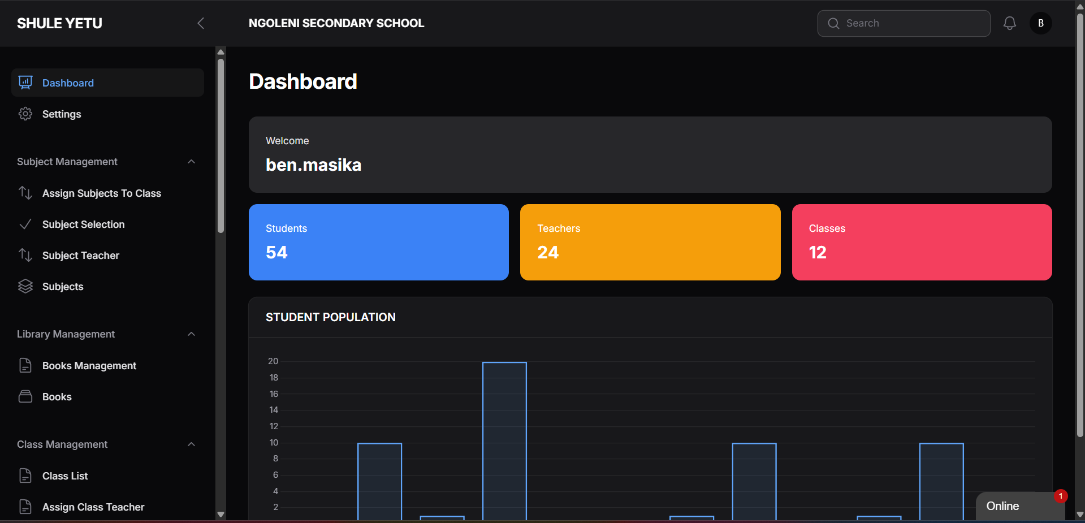Click the Subject Selection checkmark icon
The width and height of the screenshot is (1085, 523).
coord(25,224)
